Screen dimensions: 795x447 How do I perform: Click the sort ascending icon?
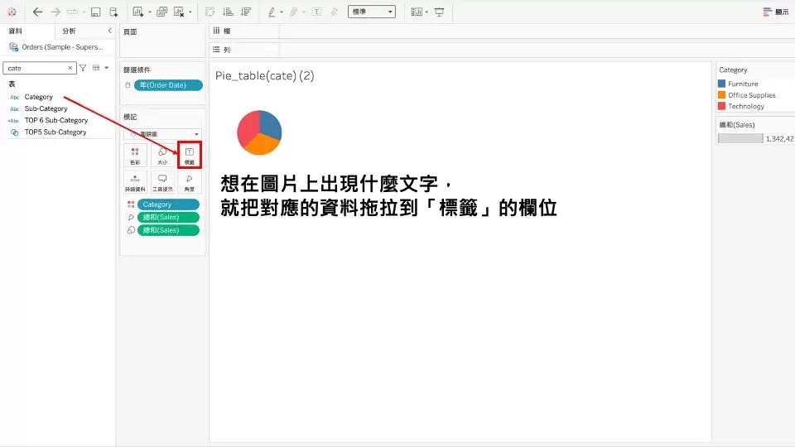coord(229,12)
